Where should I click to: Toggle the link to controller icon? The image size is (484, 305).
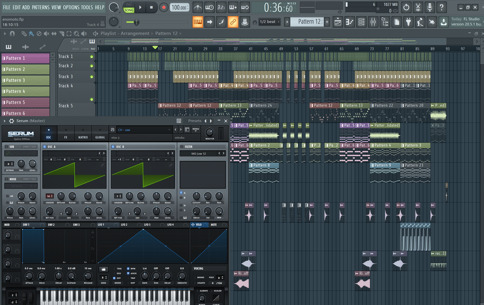pos(233,22)
